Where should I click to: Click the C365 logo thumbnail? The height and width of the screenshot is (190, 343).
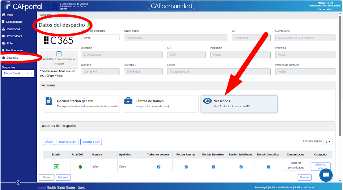click(58, 40)
